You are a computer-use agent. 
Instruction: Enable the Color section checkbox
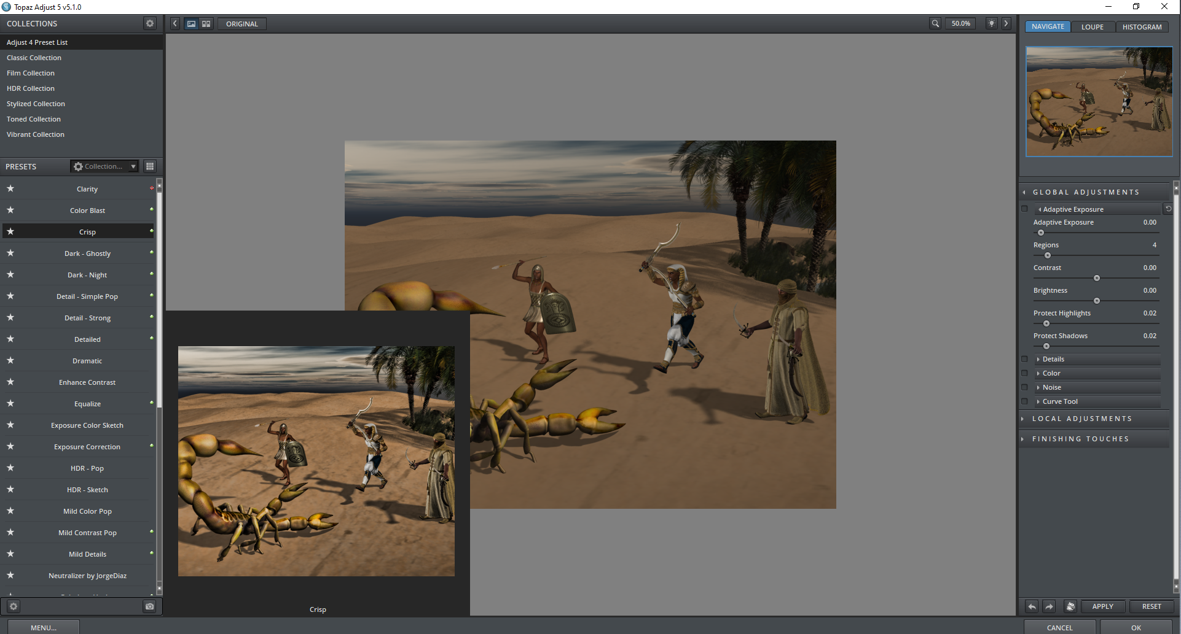tap(1024, 373)
